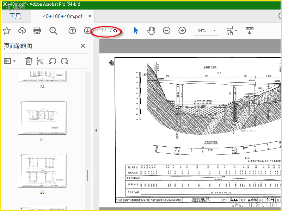The image size is (282, 211).
Task: Close the 40+100+40m.pdf tab
Action: (90, 16)
